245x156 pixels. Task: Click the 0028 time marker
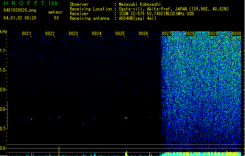(x=190, y=33)
